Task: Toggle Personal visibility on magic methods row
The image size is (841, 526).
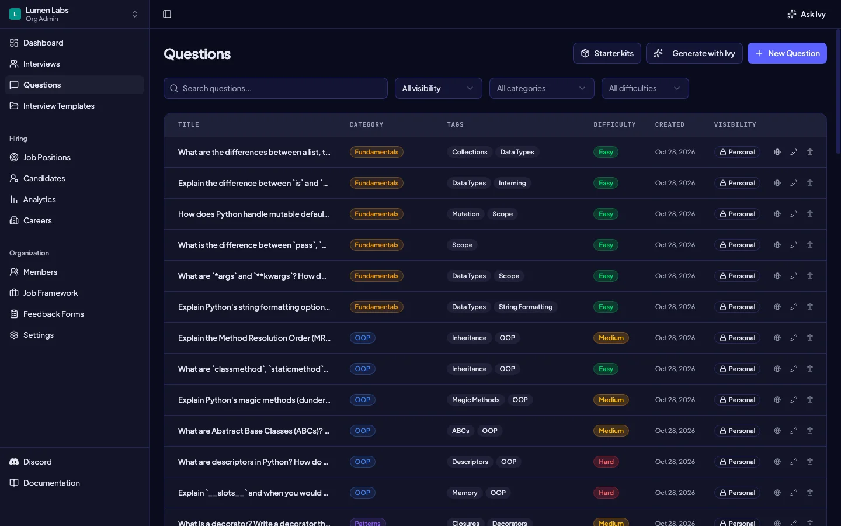Action: click(737, 400)
